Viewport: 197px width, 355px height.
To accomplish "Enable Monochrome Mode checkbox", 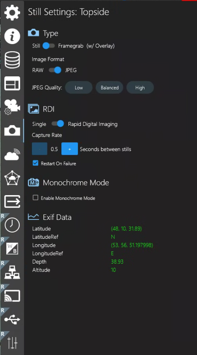I will click(x=35, y=198).
